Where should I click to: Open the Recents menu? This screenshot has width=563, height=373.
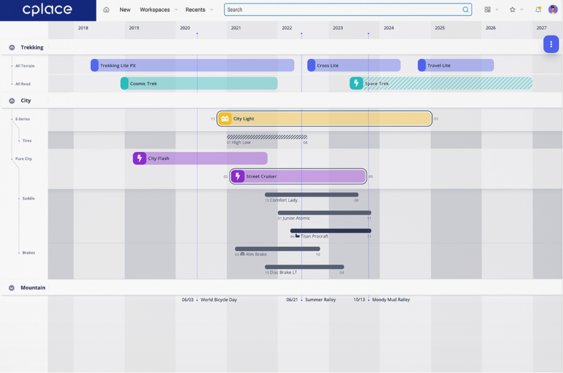pyautogui.click(x=195, y=10)
